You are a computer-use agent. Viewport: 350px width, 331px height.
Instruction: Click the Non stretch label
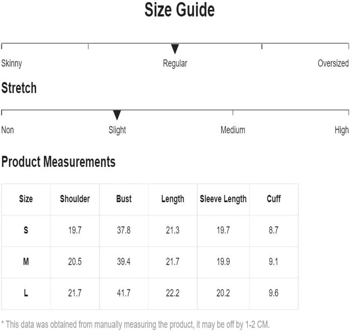(x=8, y=130)
